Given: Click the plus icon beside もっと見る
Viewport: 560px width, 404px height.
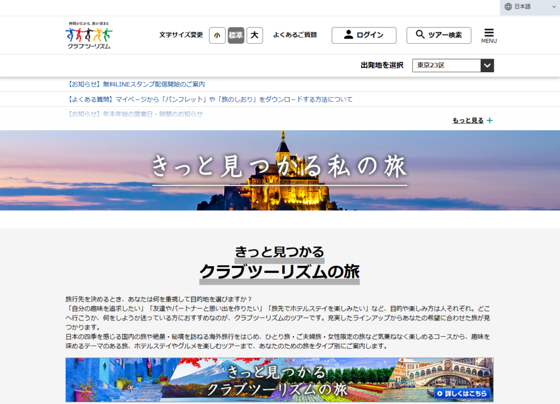Looking at the screenshot, I should point(489,121).
